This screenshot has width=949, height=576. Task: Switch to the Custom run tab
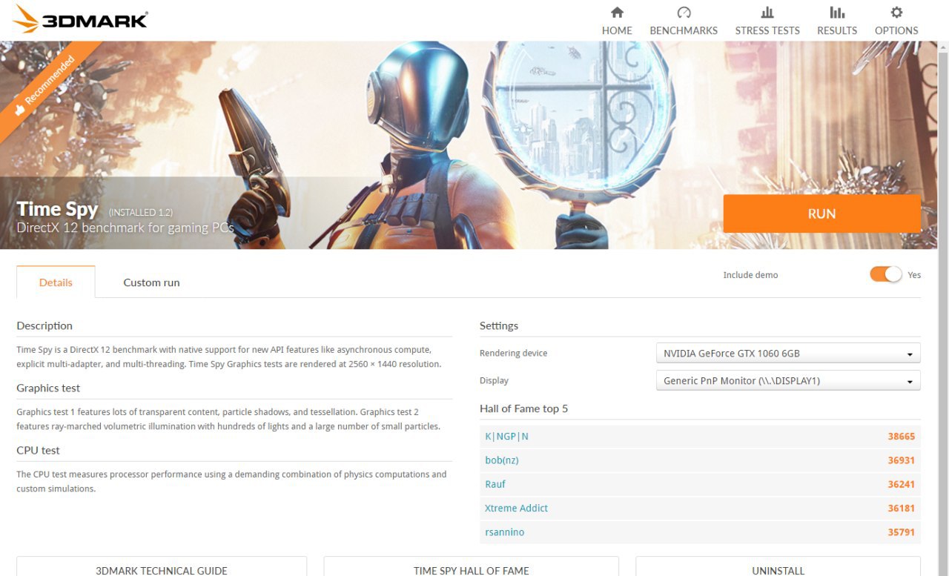(151, 282)
